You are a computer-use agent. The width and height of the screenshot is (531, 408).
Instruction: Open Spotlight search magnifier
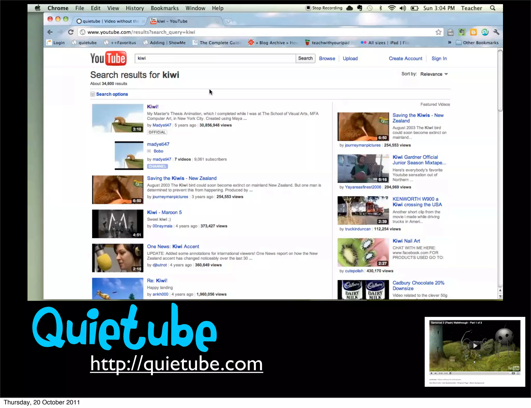click(x=492, y=8)
